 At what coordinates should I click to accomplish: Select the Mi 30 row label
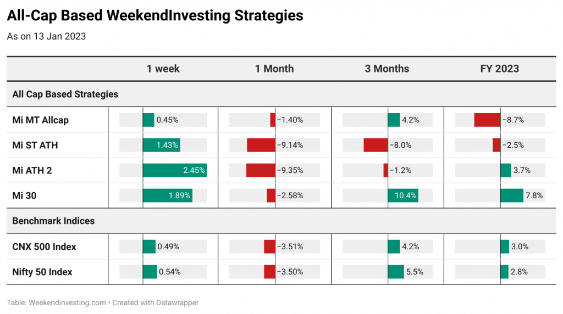pyautogui.click(x=24, y=195)
